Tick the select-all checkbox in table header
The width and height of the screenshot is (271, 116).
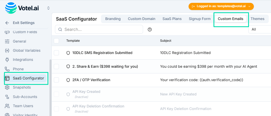[x=56, y=41]
